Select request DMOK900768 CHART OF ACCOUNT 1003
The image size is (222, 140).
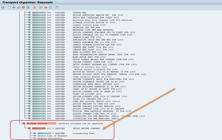(x=39, y=94)
